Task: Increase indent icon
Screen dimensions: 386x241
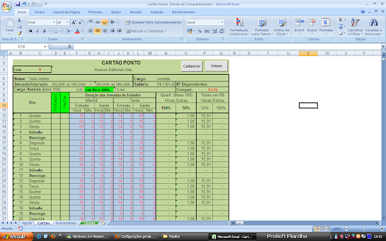Action: [119, 31]
